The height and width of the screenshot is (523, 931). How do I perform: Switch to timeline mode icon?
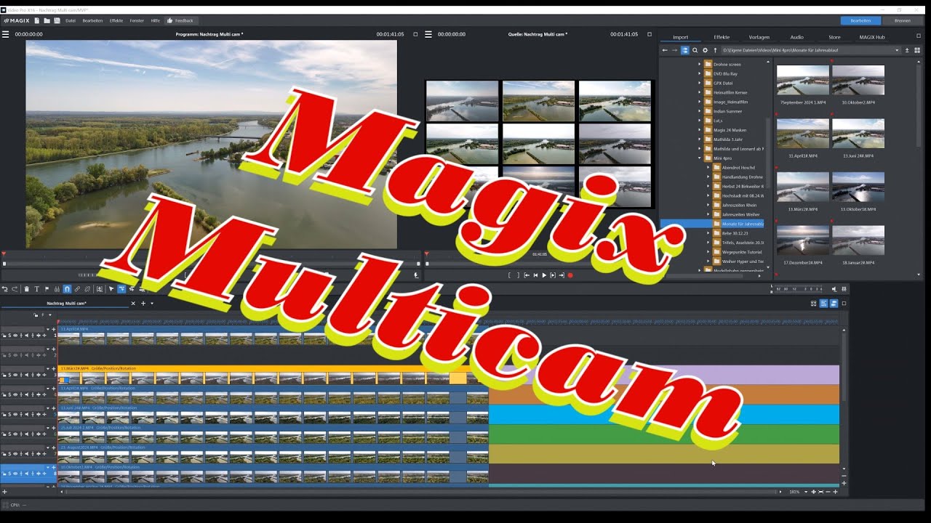823,303
